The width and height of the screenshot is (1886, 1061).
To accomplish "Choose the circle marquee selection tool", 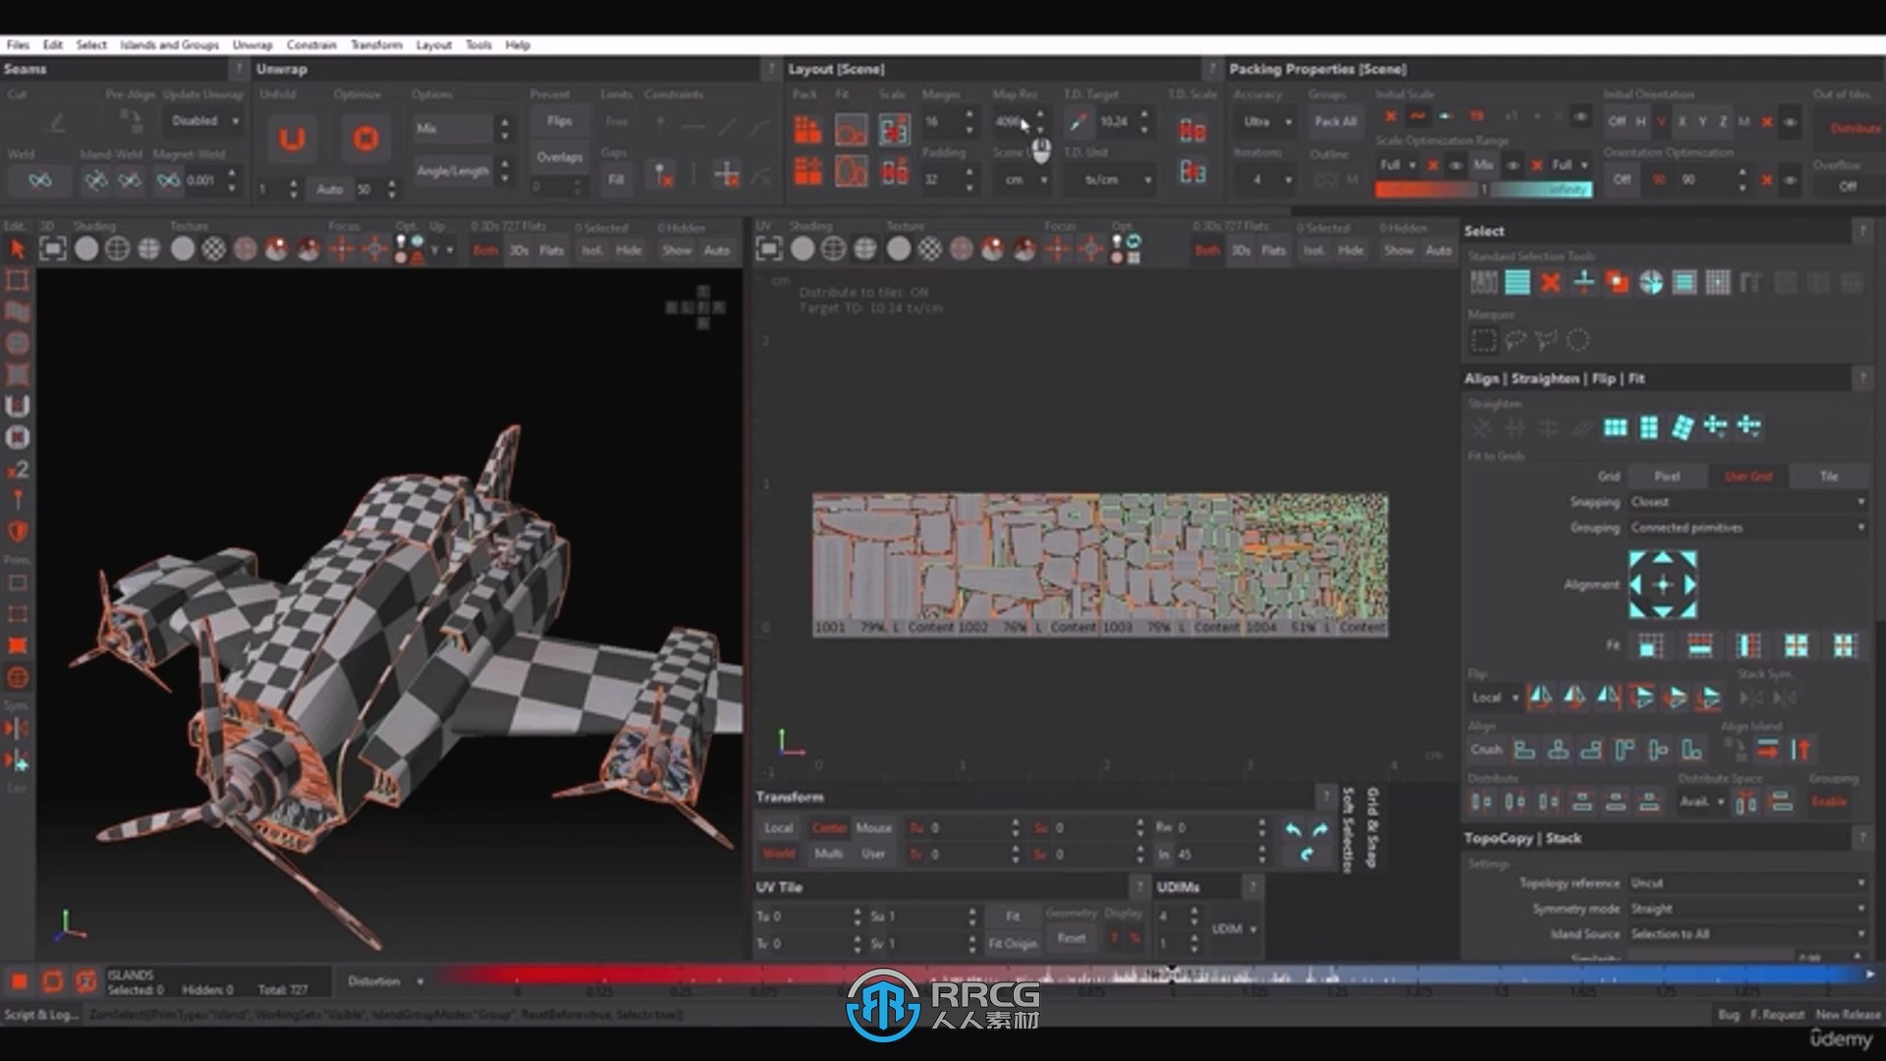I will pos(1578,341).
